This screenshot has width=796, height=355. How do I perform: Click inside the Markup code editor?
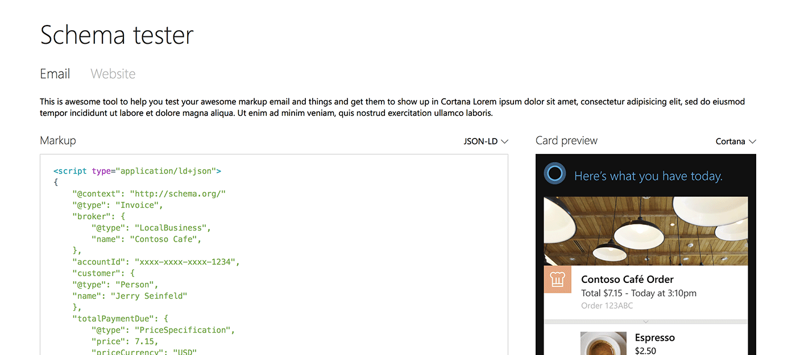coord(341,256)
